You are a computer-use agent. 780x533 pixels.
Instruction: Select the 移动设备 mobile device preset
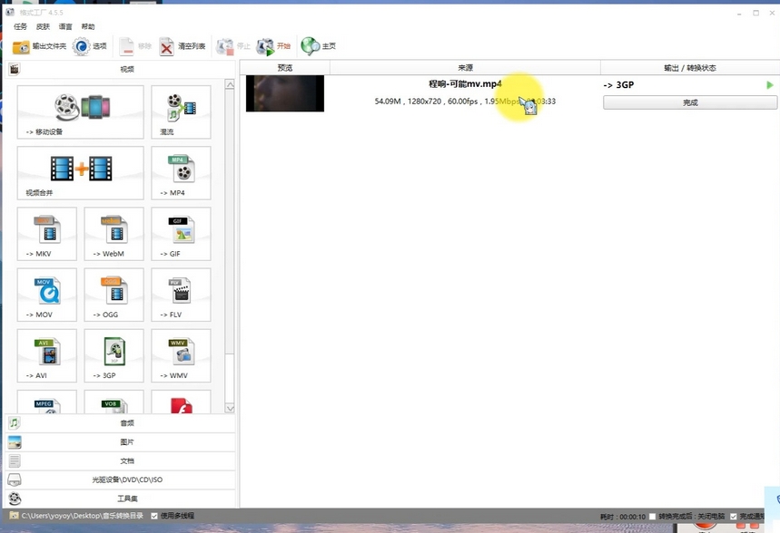click(x=80, y=111)
